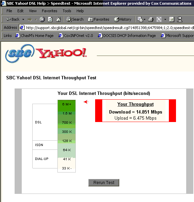Open the Forward history dropdown arrow
The image size is (194, 202).
pos(36,20)
